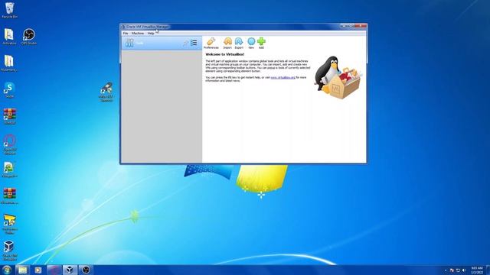Open the Machine menu

(138, 33)
